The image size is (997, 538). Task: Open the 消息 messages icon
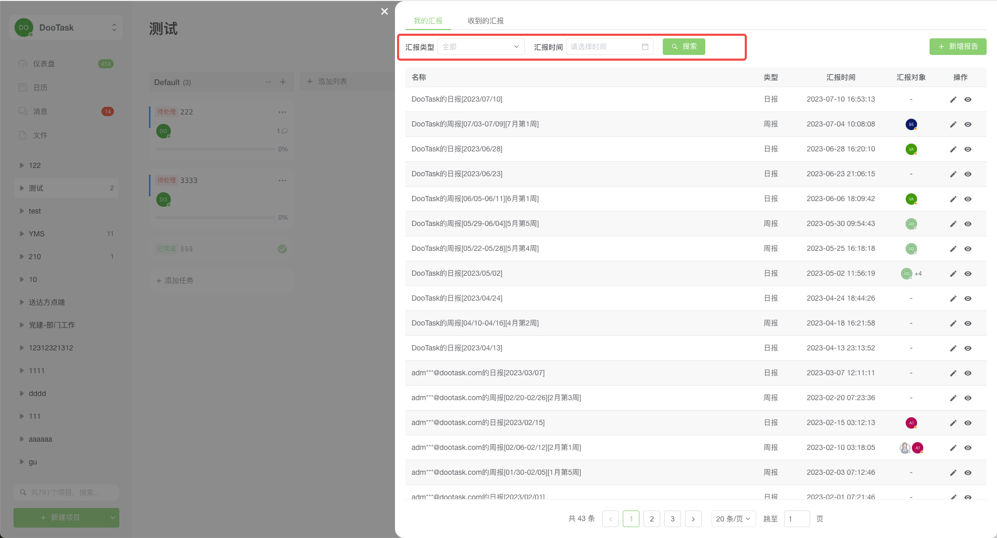point(22,111)
